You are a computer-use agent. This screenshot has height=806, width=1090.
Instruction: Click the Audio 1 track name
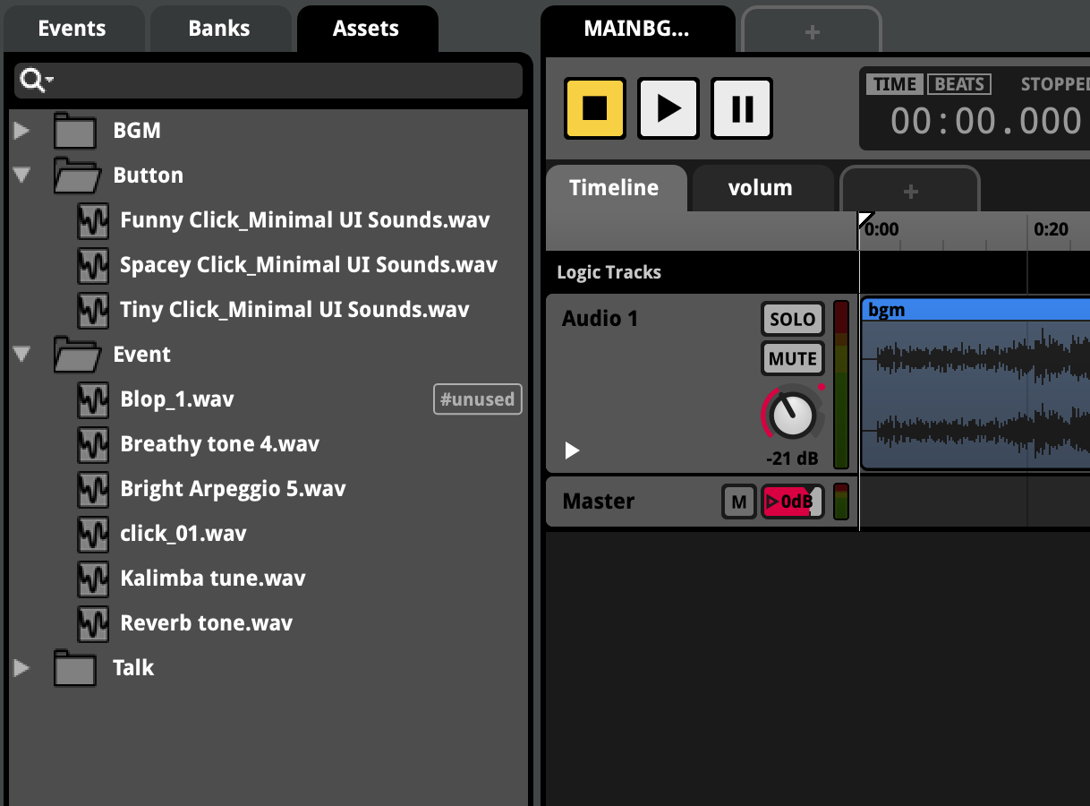tap(600, 319)
